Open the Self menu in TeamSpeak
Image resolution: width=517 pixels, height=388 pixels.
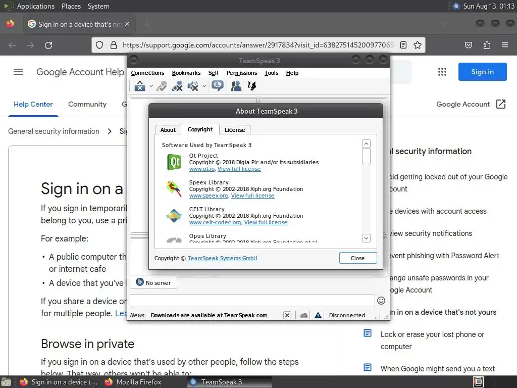pos(213,73)
